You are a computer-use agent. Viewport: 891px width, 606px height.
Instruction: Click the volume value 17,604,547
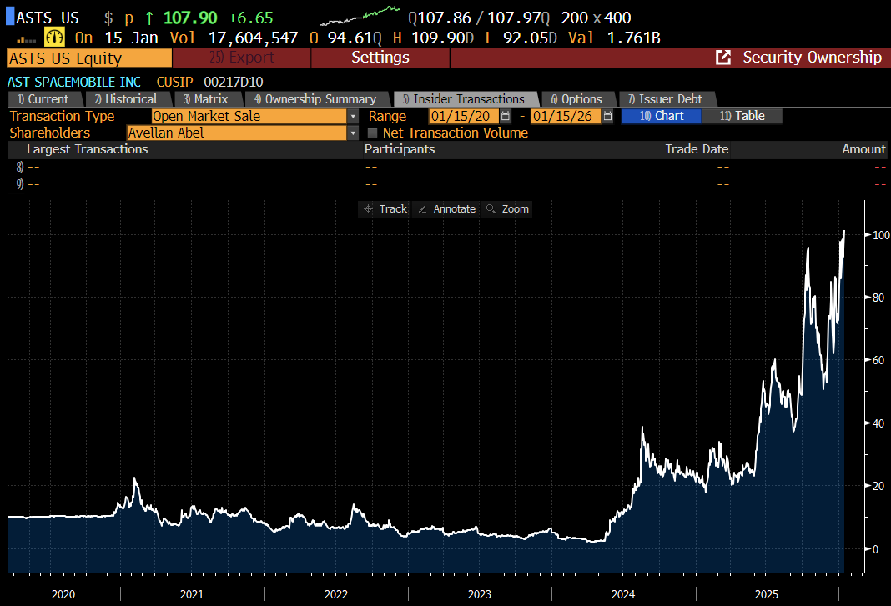(253, 38)
